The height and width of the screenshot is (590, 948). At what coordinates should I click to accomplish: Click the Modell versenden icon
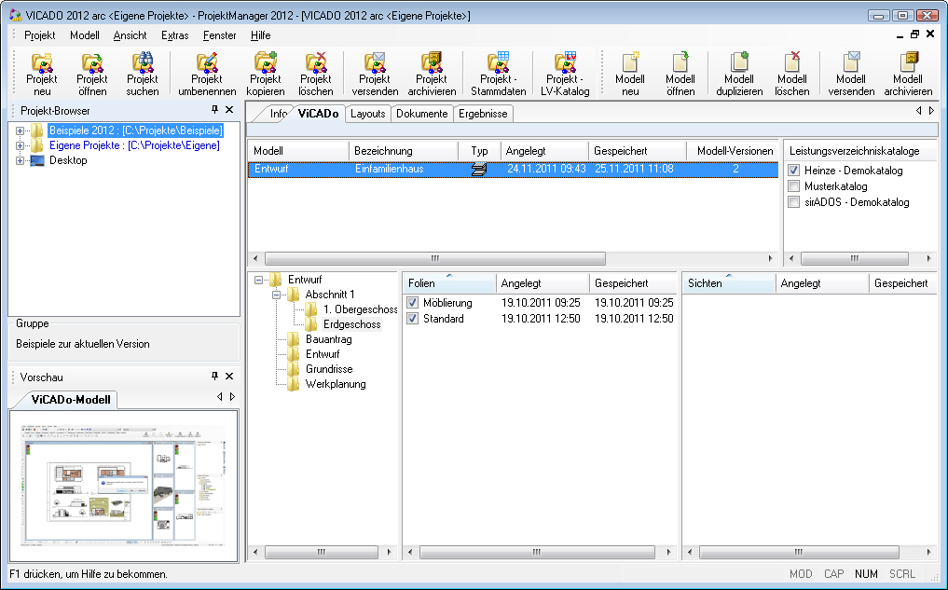851,74
